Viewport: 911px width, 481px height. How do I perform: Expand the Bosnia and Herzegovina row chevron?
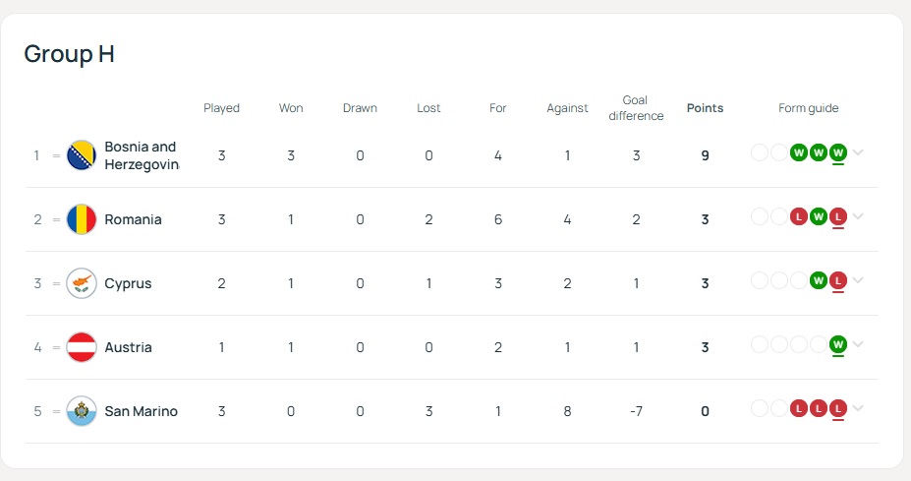tap(859, 152)
